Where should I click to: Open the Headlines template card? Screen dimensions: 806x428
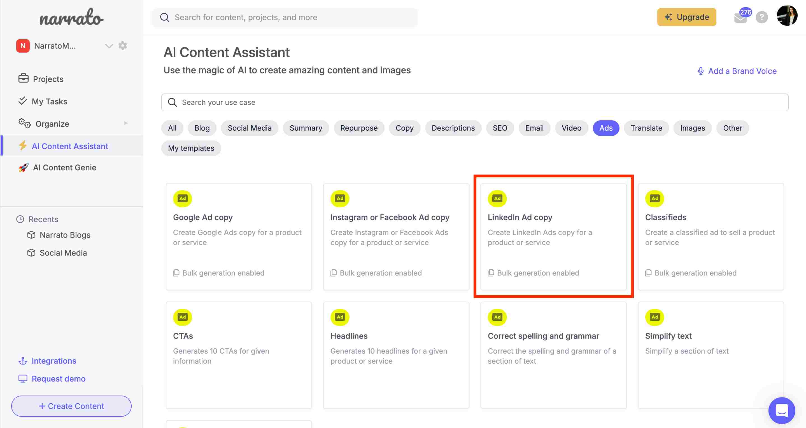tap(396, 355)
